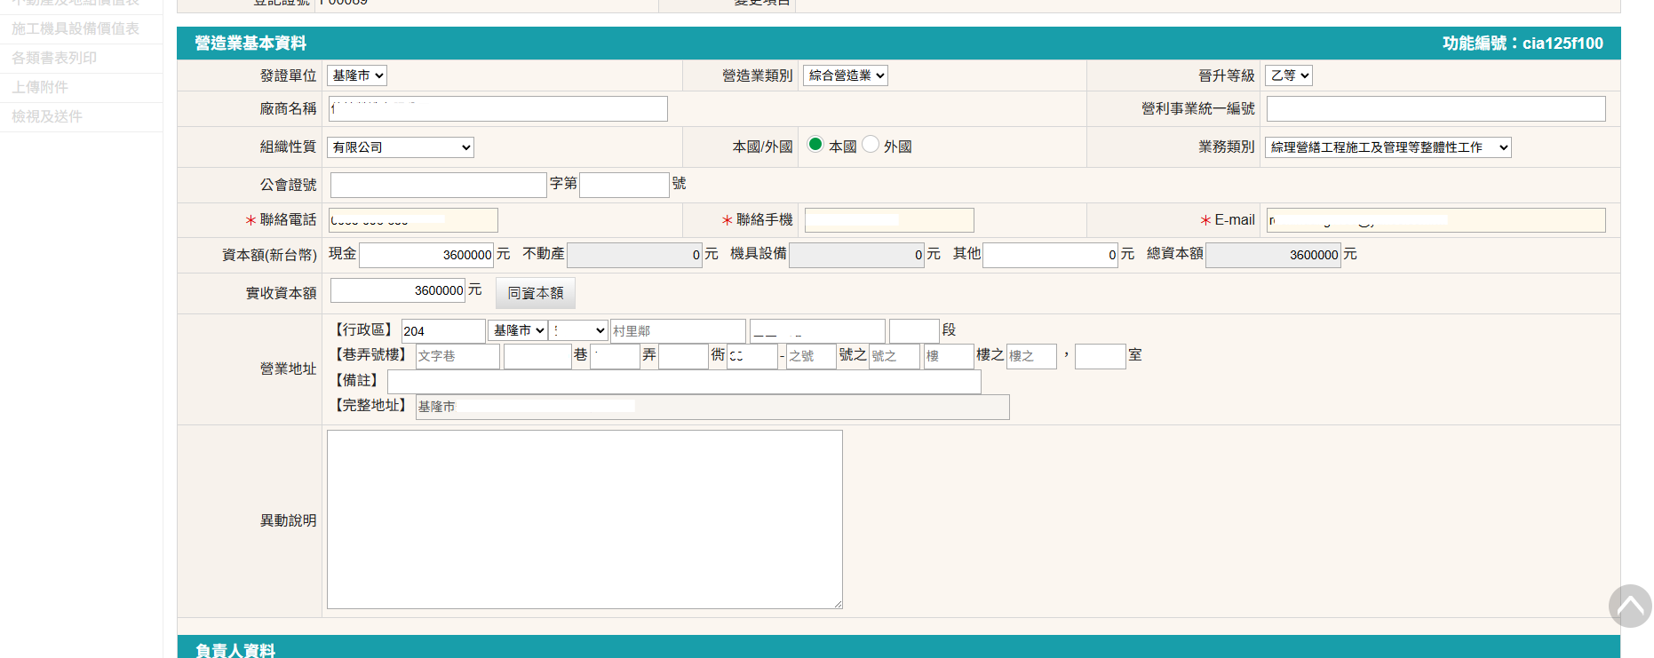Click the 備註 address note field
The image size is (1654, 658).
tap(684, 382)
